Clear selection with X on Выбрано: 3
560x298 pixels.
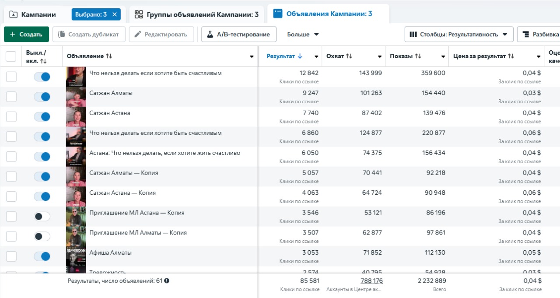115,14
